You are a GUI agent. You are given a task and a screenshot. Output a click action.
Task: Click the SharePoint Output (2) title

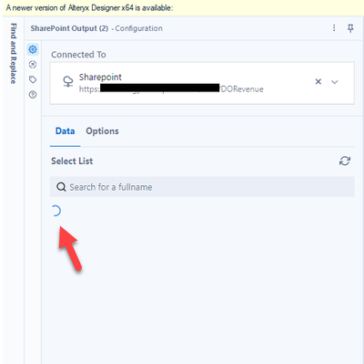point(69,28)
